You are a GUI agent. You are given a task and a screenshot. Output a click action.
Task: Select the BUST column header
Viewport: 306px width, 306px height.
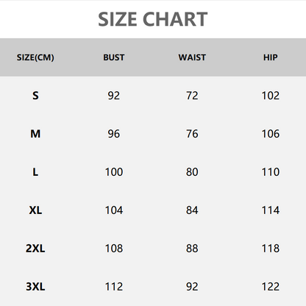pos(114,57)
